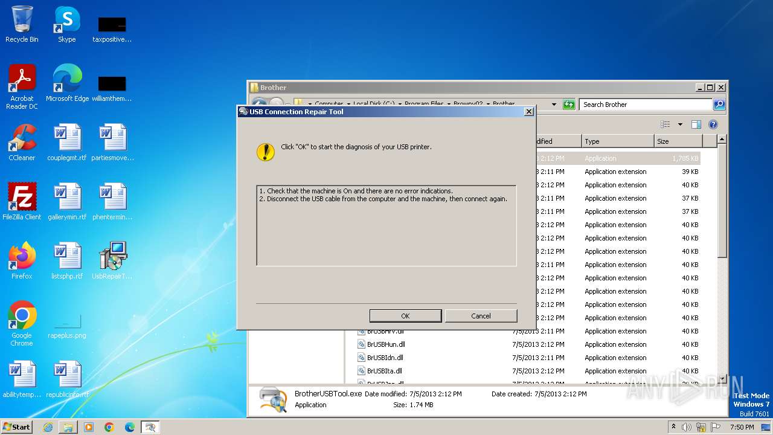
Task: Select the BrUSBHun.dll file row
Action: (528, 344)
